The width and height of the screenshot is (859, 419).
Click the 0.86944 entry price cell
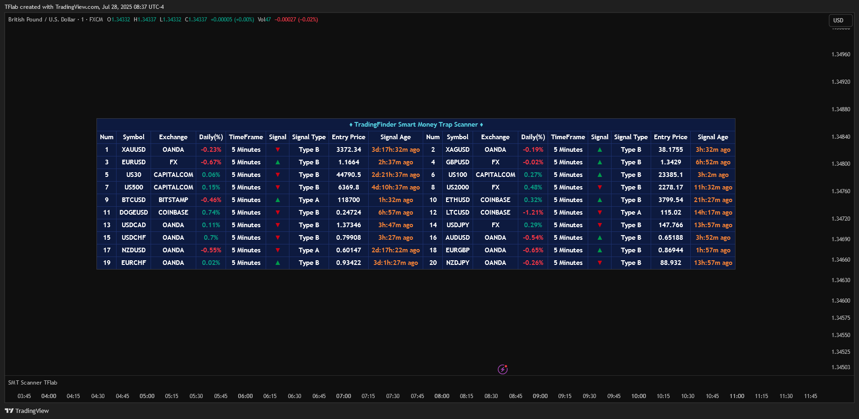671,250
